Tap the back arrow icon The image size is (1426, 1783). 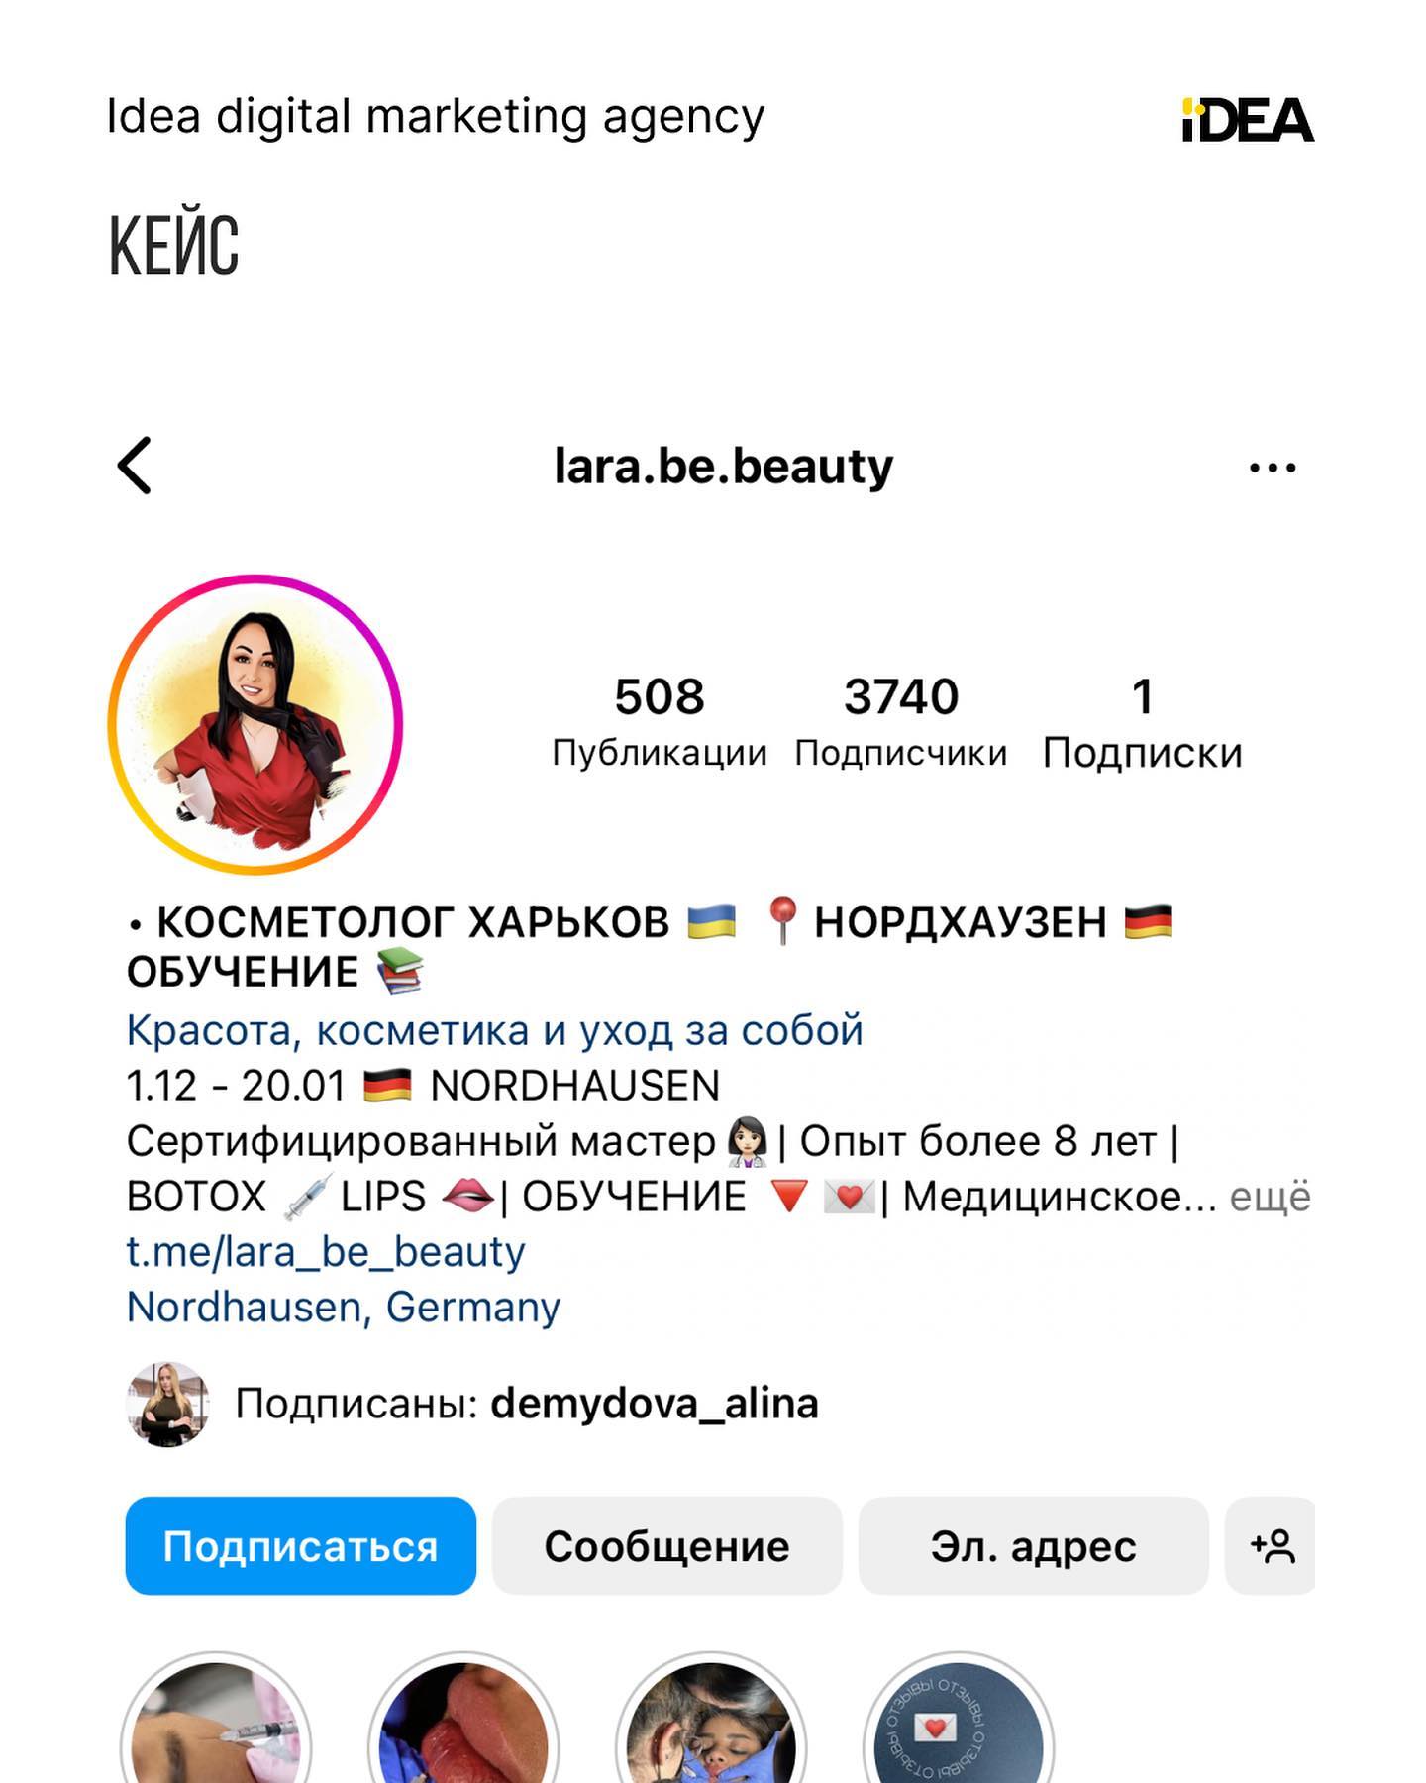click(135, 466)
